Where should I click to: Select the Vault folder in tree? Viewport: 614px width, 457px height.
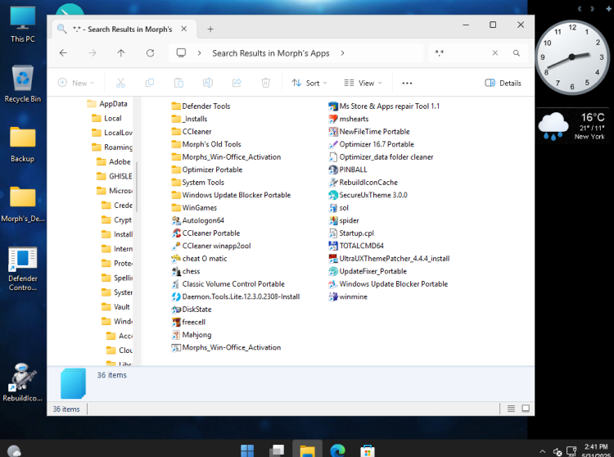(116, 307)
